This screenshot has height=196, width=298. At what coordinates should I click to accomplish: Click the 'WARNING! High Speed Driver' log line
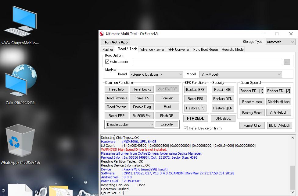(x=134, y=150)
